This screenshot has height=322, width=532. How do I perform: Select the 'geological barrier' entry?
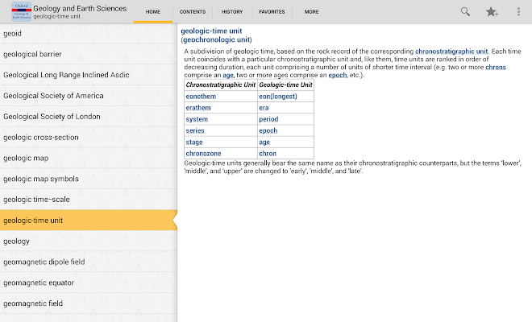pos(89,54)
